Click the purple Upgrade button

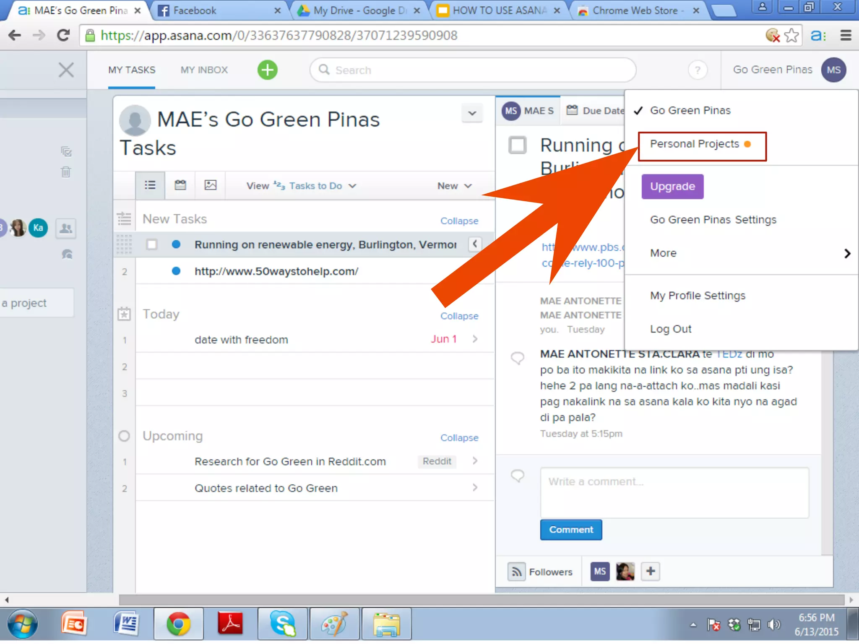coord(672,186)
